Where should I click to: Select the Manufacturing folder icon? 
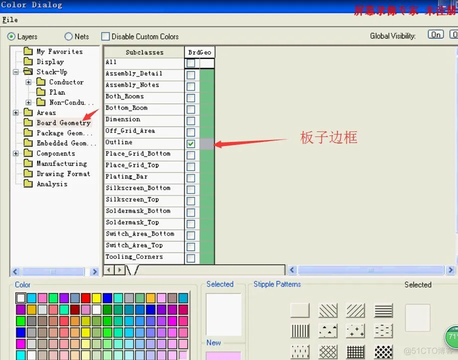(29, 163)
